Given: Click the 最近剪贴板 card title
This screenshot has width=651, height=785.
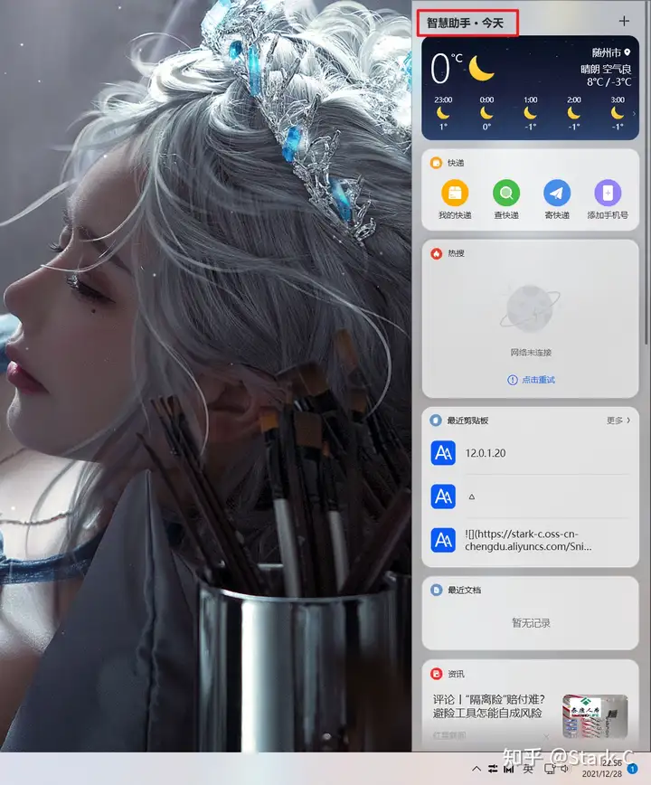Looking at the screenshot, I should [467, 421].
